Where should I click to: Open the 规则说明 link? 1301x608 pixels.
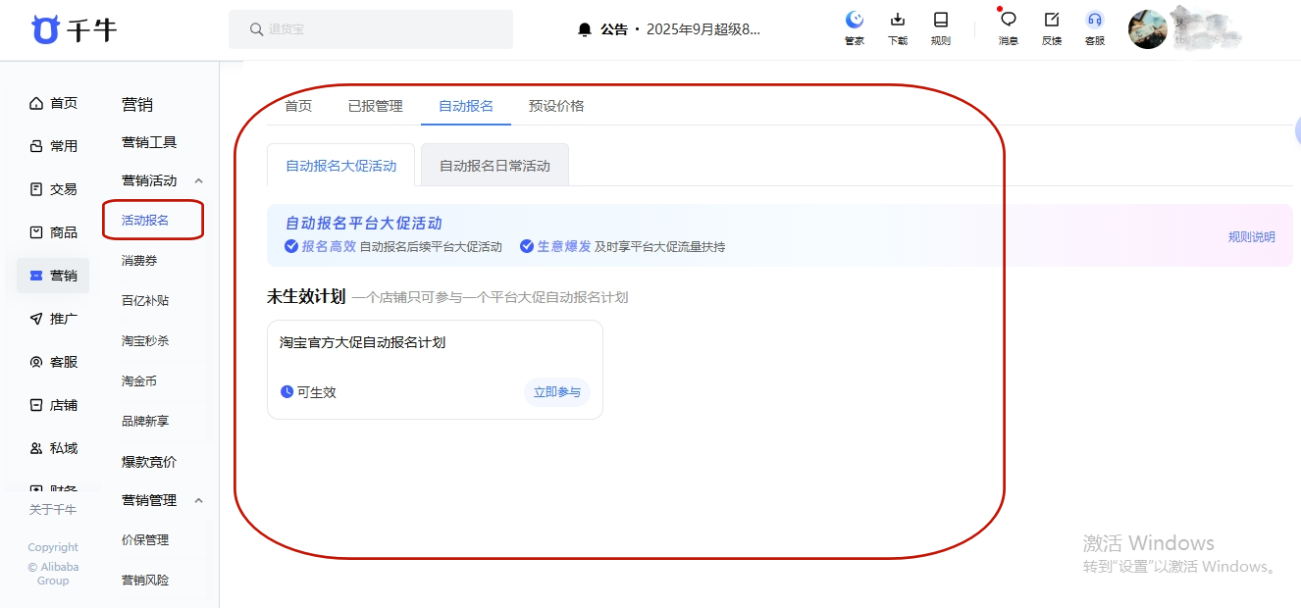coord(1252,236)
